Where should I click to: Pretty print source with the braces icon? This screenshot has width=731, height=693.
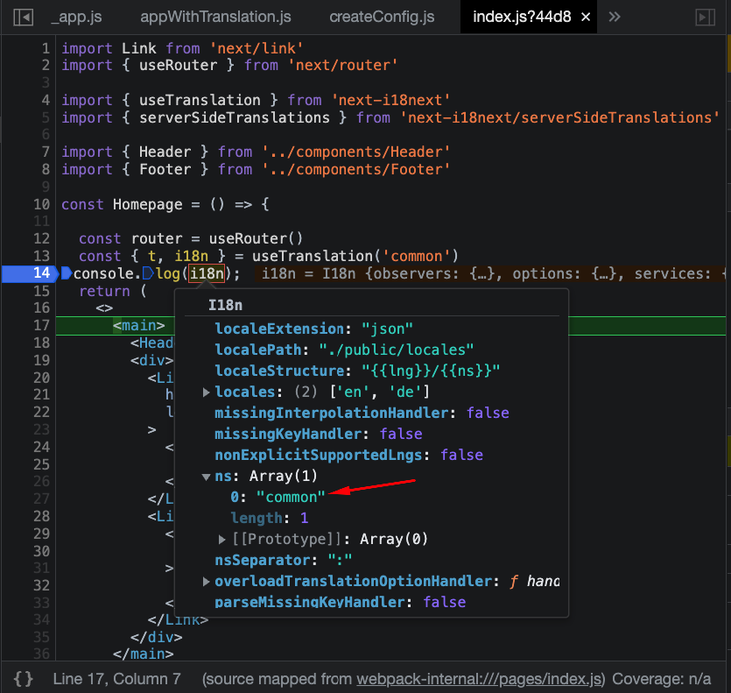click(24, 678)
